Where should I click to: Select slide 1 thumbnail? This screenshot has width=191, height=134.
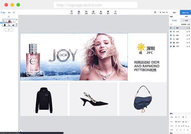click(9, 23)
